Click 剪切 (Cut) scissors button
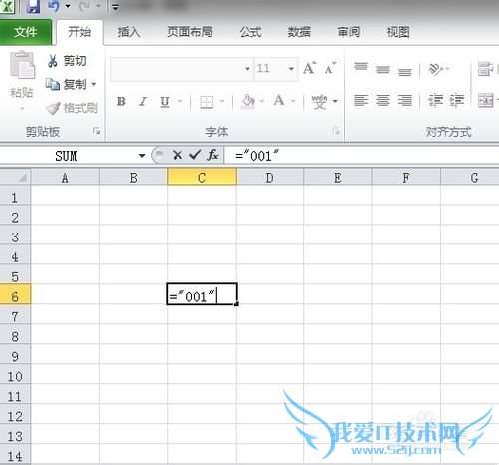The width and height of the screenshot is (499, 465). (x=67, y=61)
